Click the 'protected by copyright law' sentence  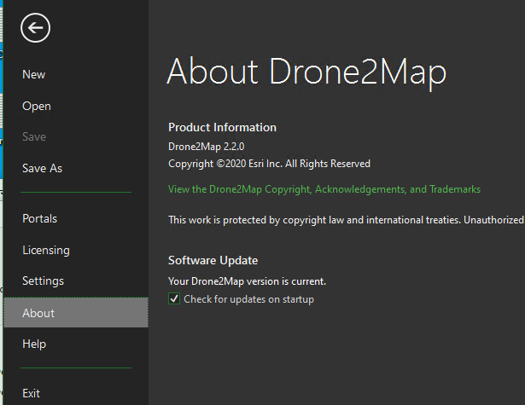coord(347,220)
